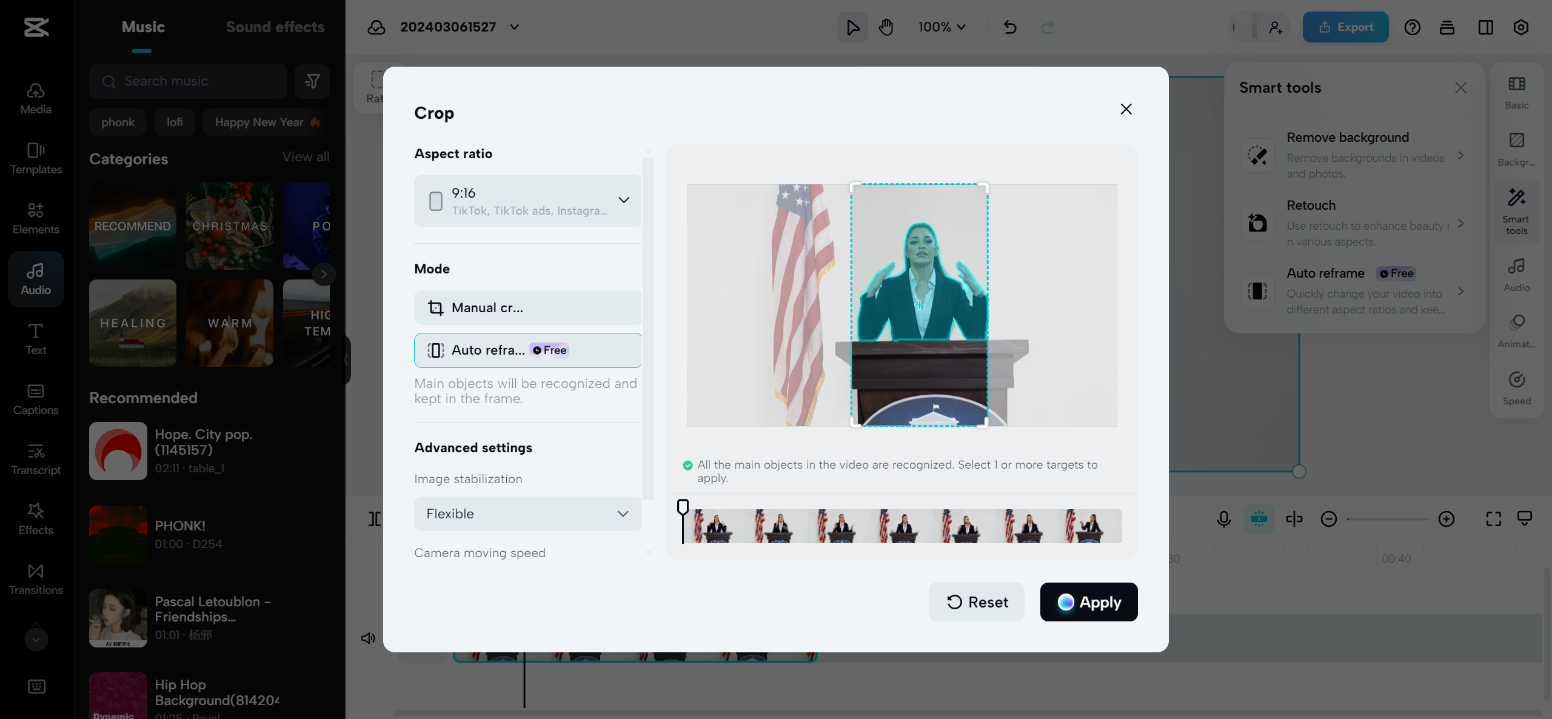Select the Sound effects tab
The height and width of the screenshot is (719, 1552).
click(x=275, y=27)
